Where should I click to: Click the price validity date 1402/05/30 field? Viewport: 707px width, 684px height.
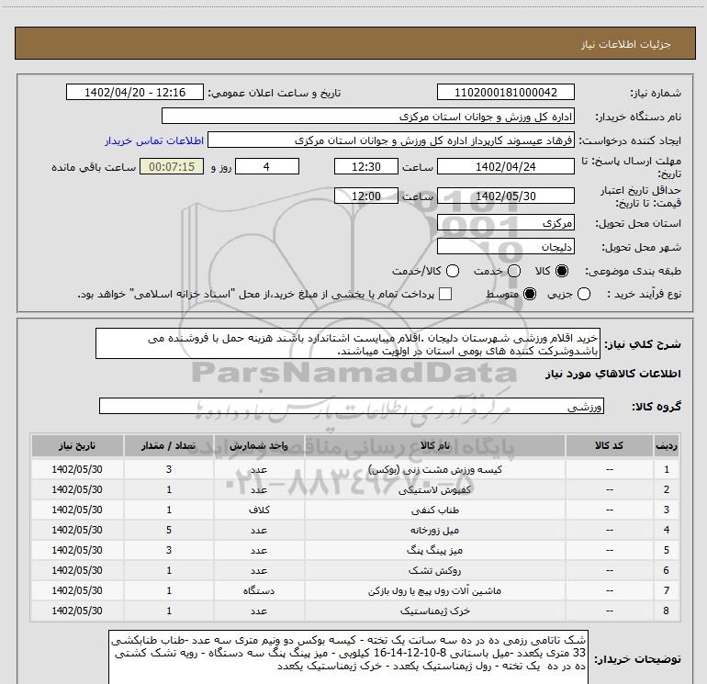coord(505,196)
